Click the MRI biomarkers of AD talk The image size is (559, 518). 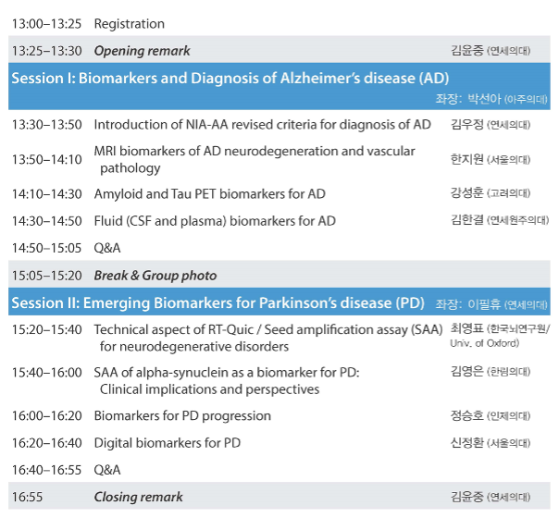[x=255, y=159]
